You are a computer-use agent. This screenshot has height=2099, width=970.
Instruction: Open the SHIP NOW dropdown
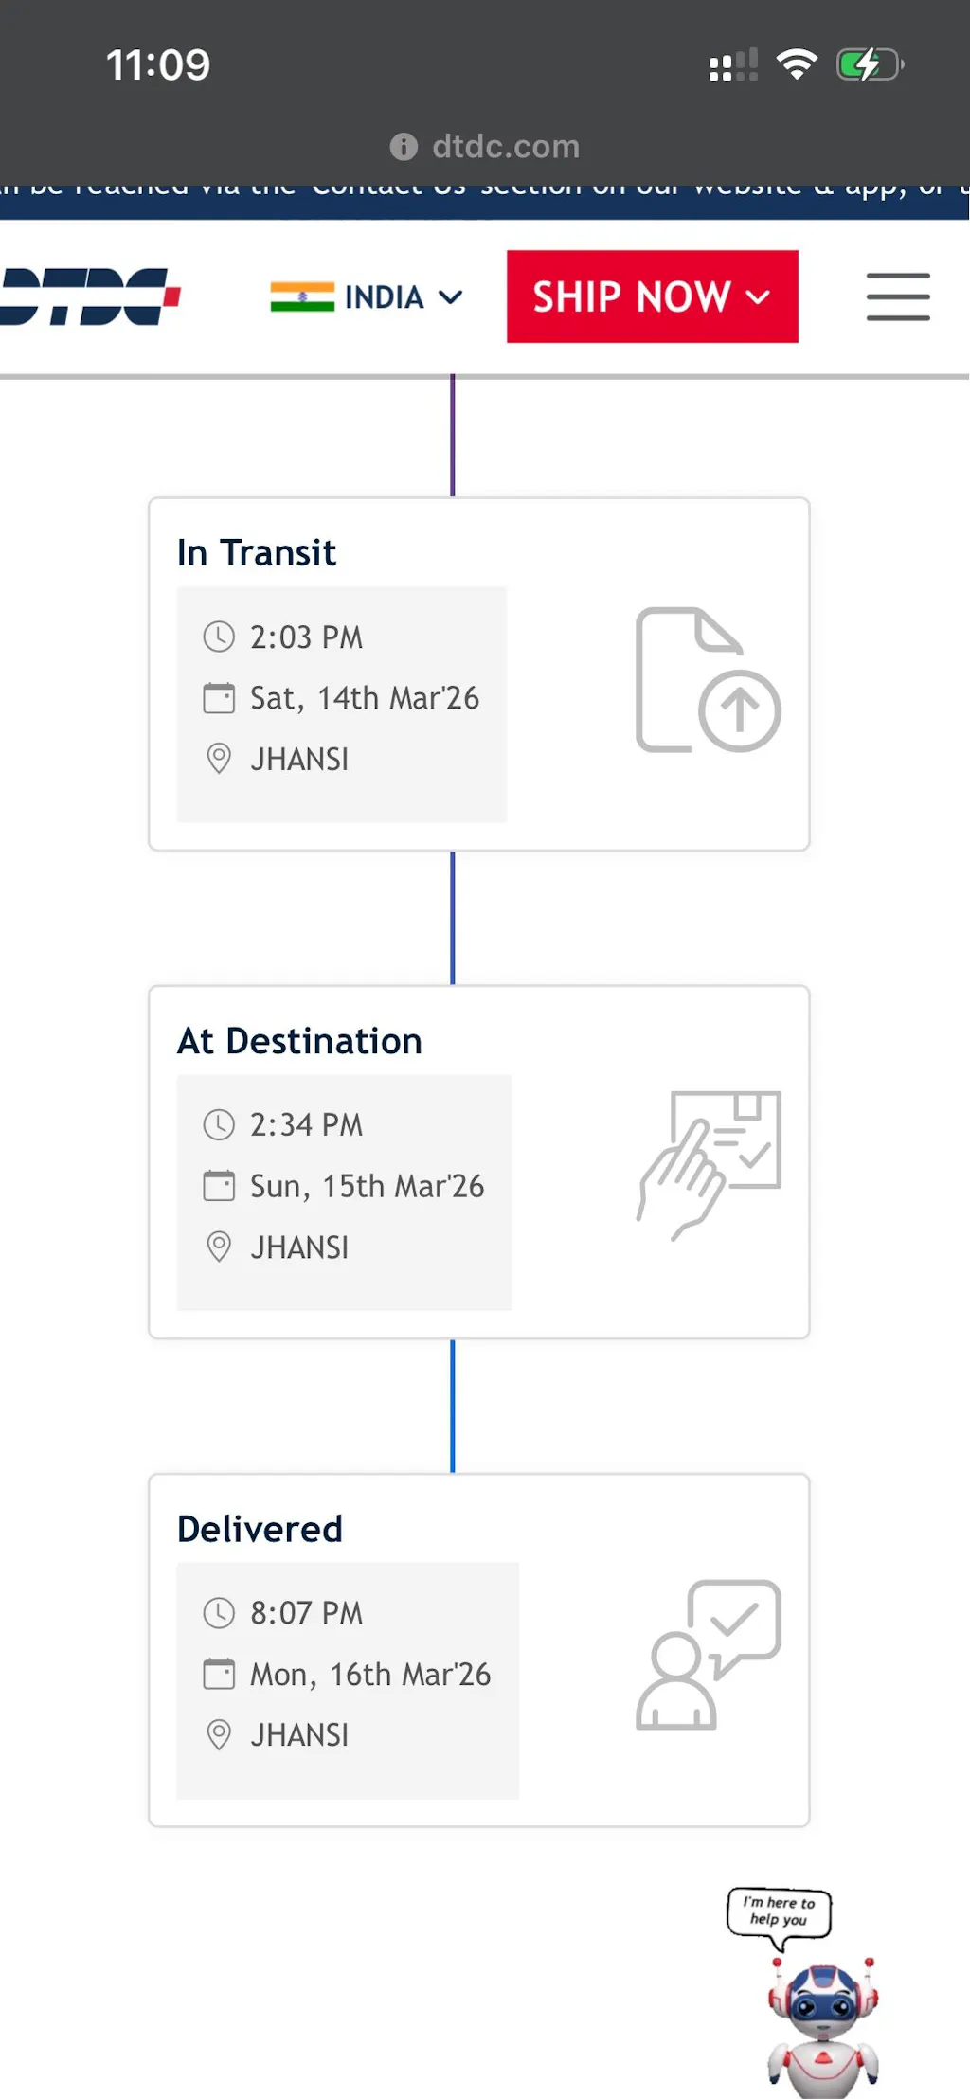click(x=652, y=296)
